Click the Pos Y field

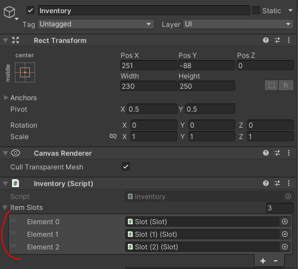(x=207, y=65)
